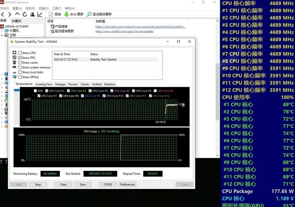295x207 pixels.
Task: Click the up-level arrow icon
Action: [x=17, y=14]
